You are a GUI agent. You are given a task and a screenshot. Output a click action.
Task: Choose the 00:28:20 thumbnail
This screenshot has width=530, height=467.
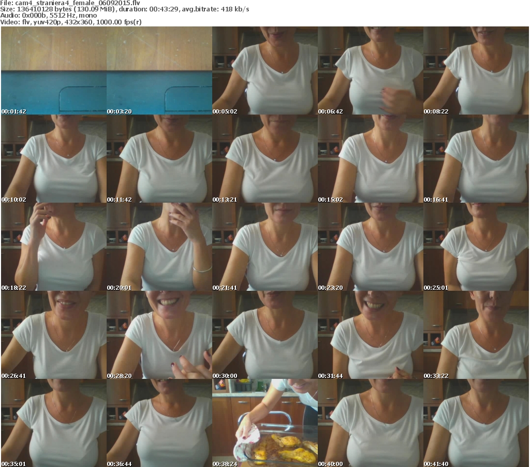click(159, 335)
